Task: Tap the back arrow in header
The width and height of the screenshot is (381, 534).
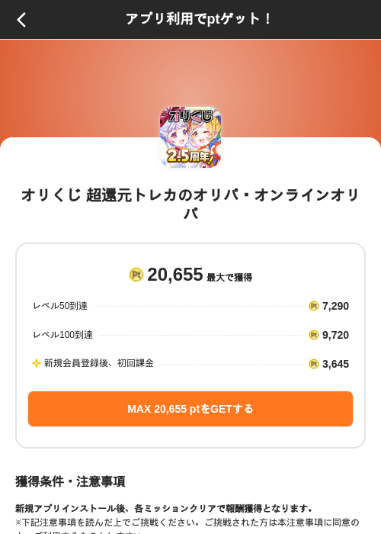Action: [x=21, y=19]
